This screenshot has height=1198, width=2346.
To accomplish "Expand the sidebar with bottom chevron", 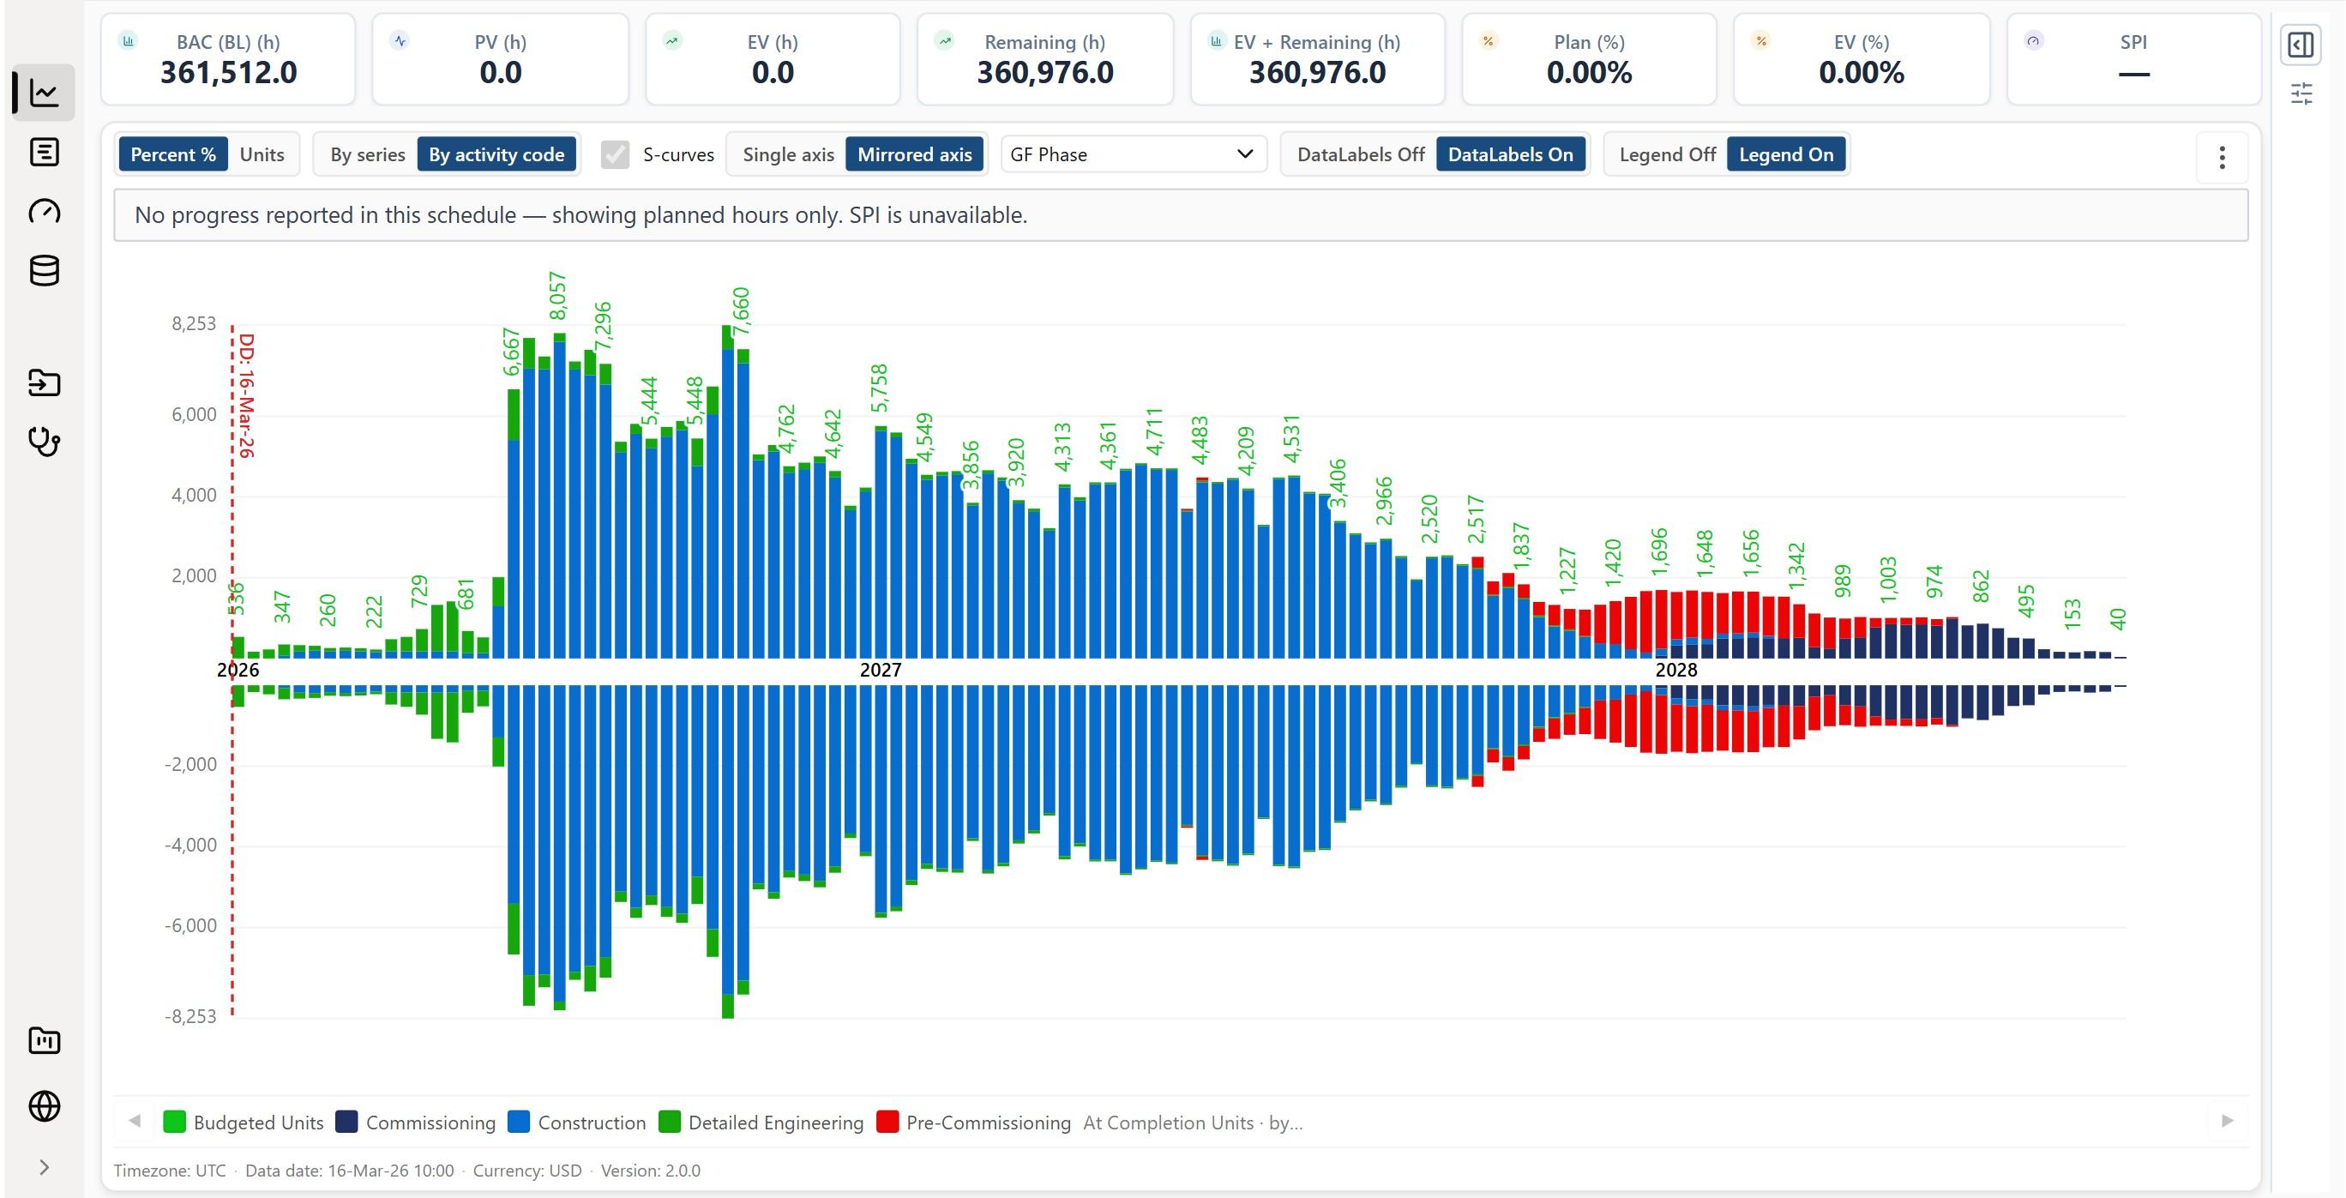I will click(44, 1167).
